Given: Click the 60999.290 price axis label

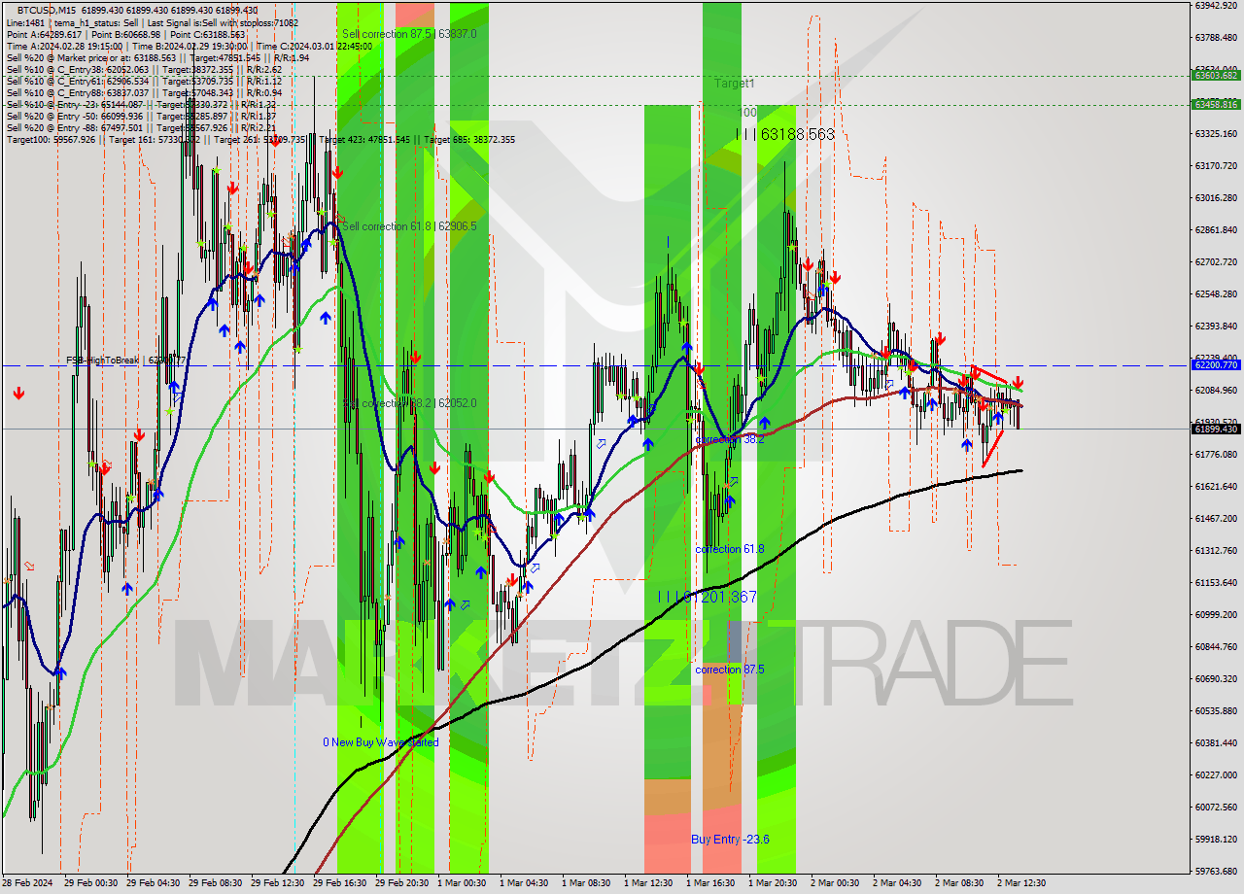Looking at the screenshot, I should pyautogui.click(x=1216, y=614).
